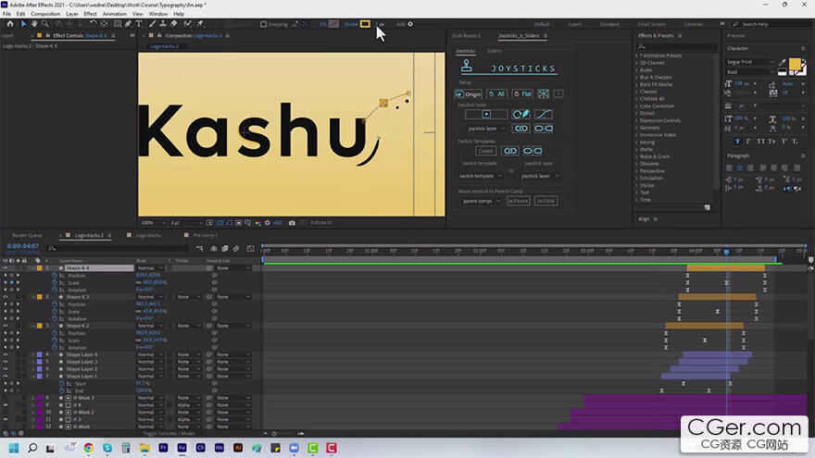Select the Pen tool
This screenshot has height=458, width=815.
127,23
